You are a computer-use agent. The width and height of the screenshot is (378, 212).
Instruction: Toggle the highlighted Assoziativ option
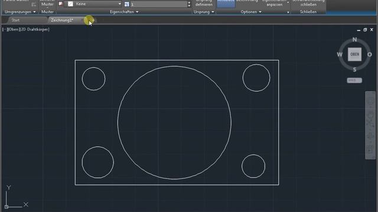coord(226,4)
